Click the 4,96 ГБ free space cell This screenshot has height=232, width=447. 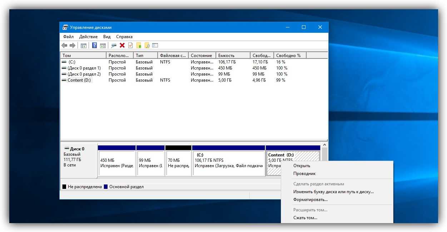pos(259,80)
